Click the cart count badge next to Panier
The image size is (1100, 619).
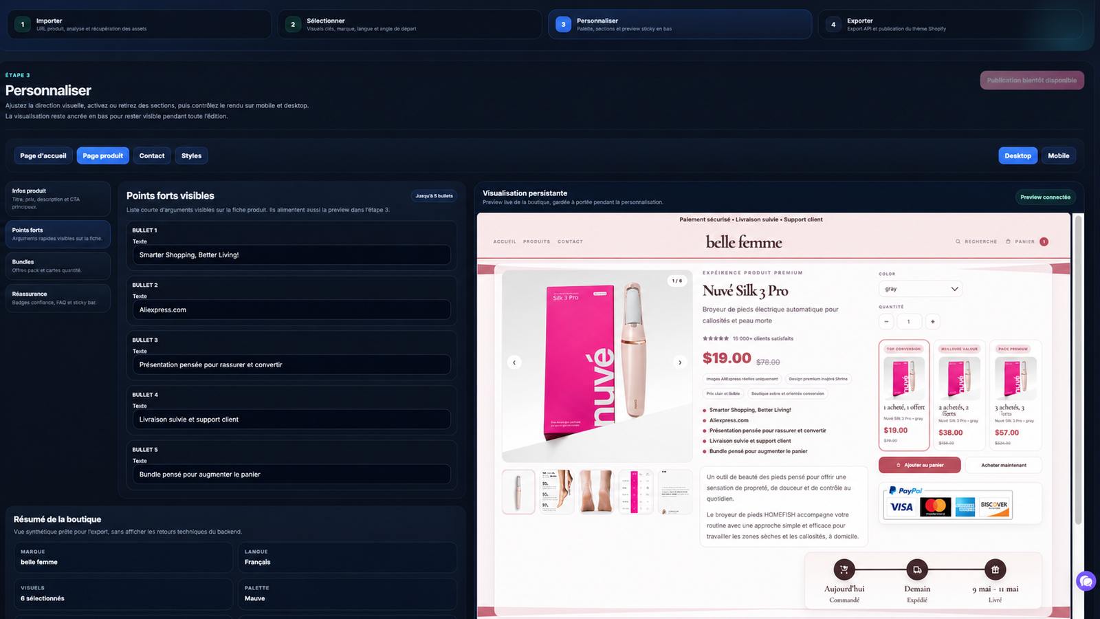point(1044,241)
